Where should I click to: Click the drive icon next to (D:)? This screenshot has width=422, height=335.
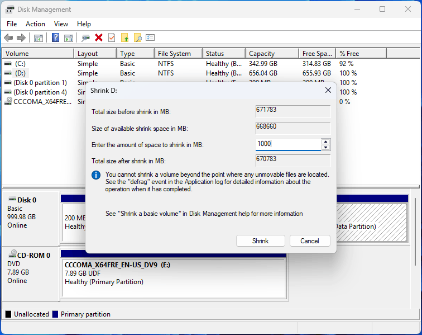pos(8,73)
